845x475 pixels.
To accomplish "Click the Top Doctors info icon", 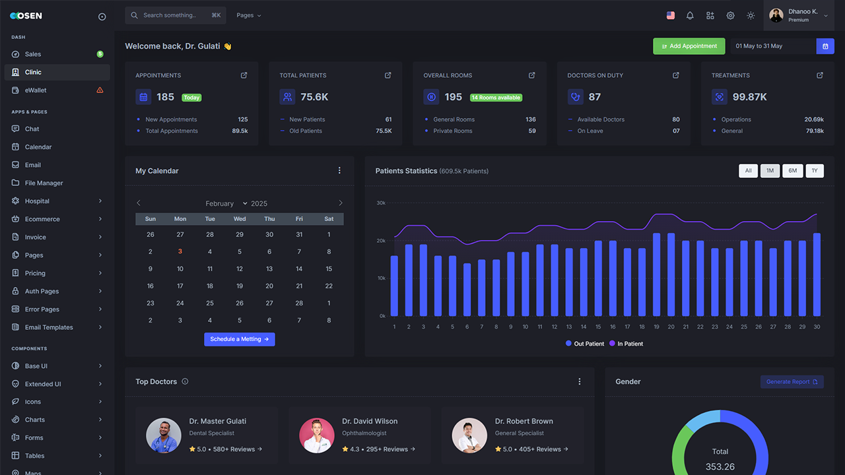I will tap(184, 381).
